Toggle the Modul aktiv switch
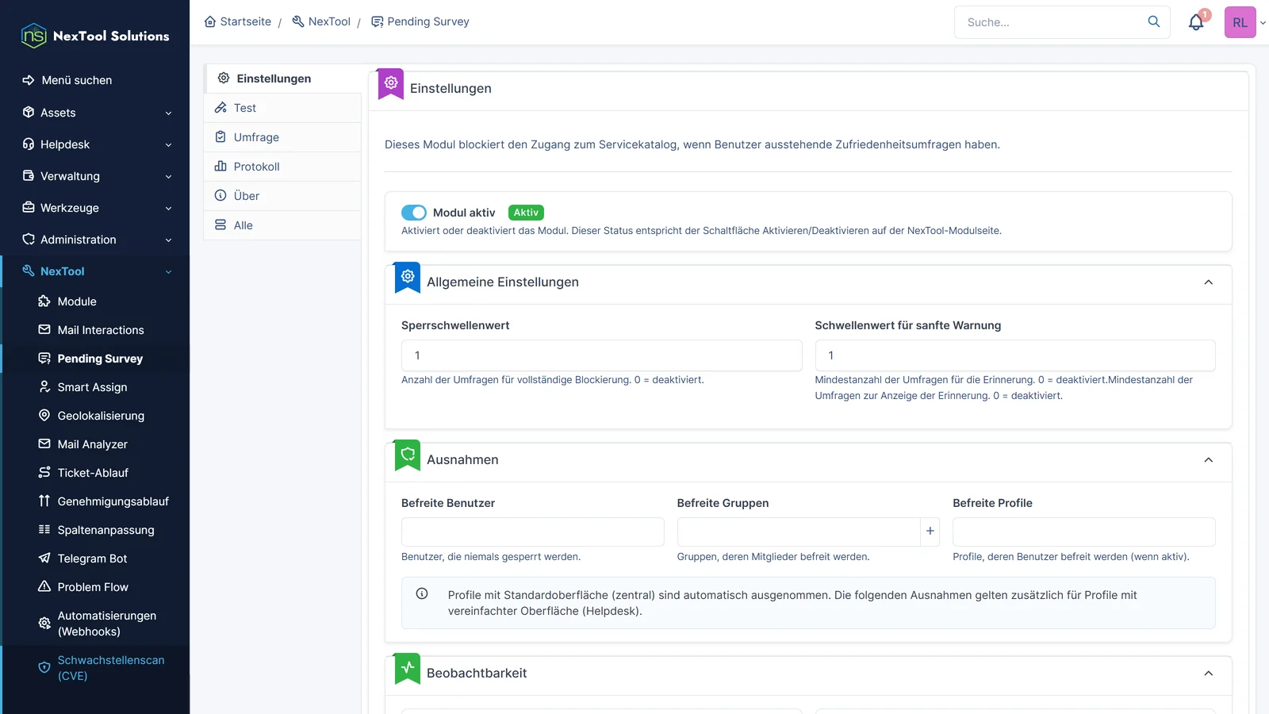The height and width of the screenshot is (714, 1269). point(414,213)
